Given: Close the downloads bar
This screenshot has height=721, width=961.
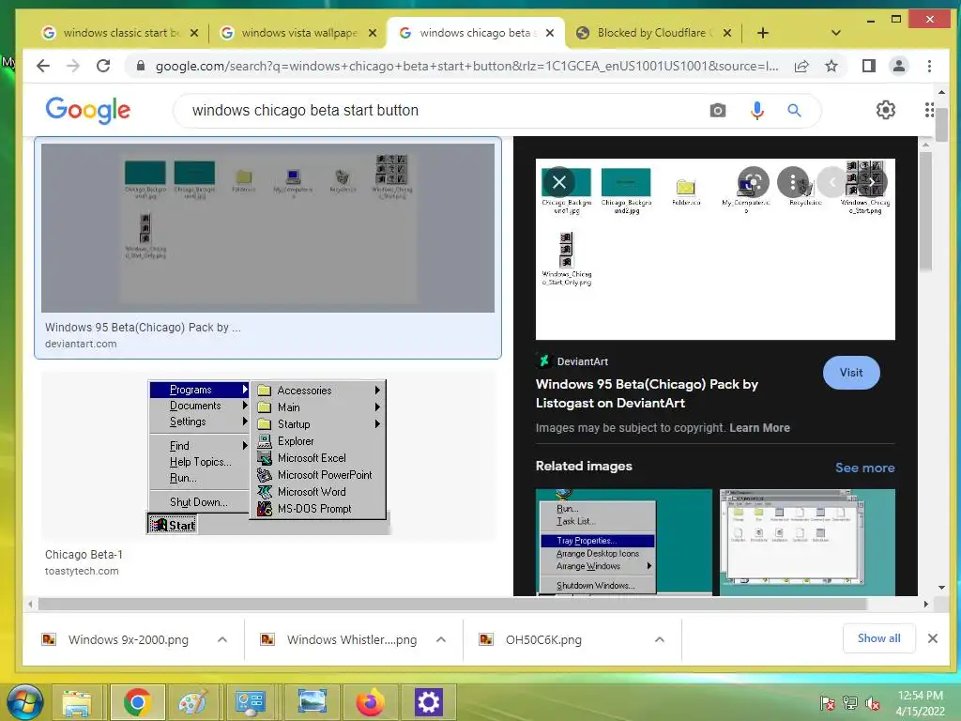Looking at the screenshot, I should [x=932, y=638].
